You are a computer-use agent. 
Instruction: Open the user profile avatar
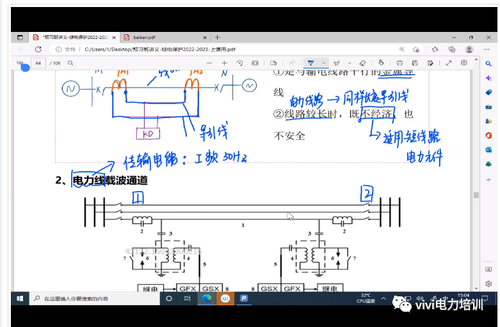pyautogui.click(x=469, y=49)
